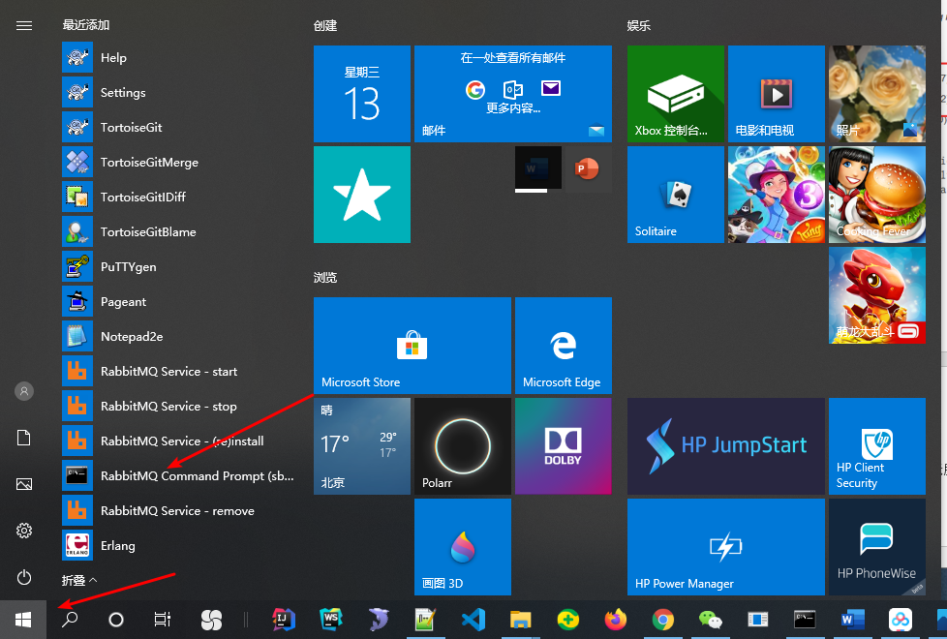Run RabbitMQ Service - start
Screen dimensions: 947x639
[178, 372]
